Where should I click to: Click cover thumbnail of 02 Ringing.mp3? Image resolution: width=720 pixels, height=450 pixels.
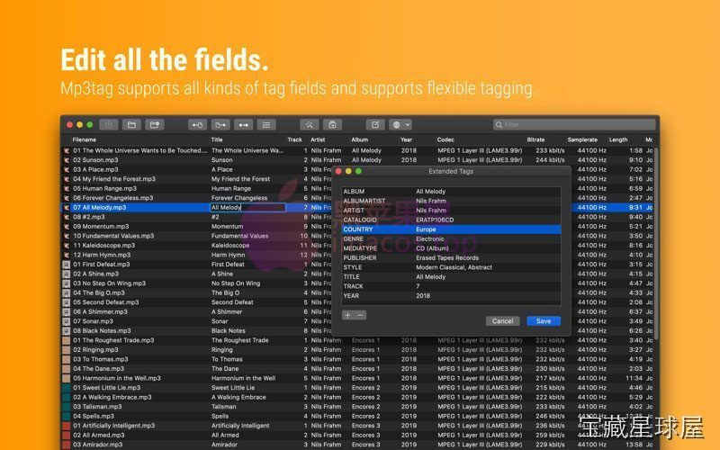point(66,350)
